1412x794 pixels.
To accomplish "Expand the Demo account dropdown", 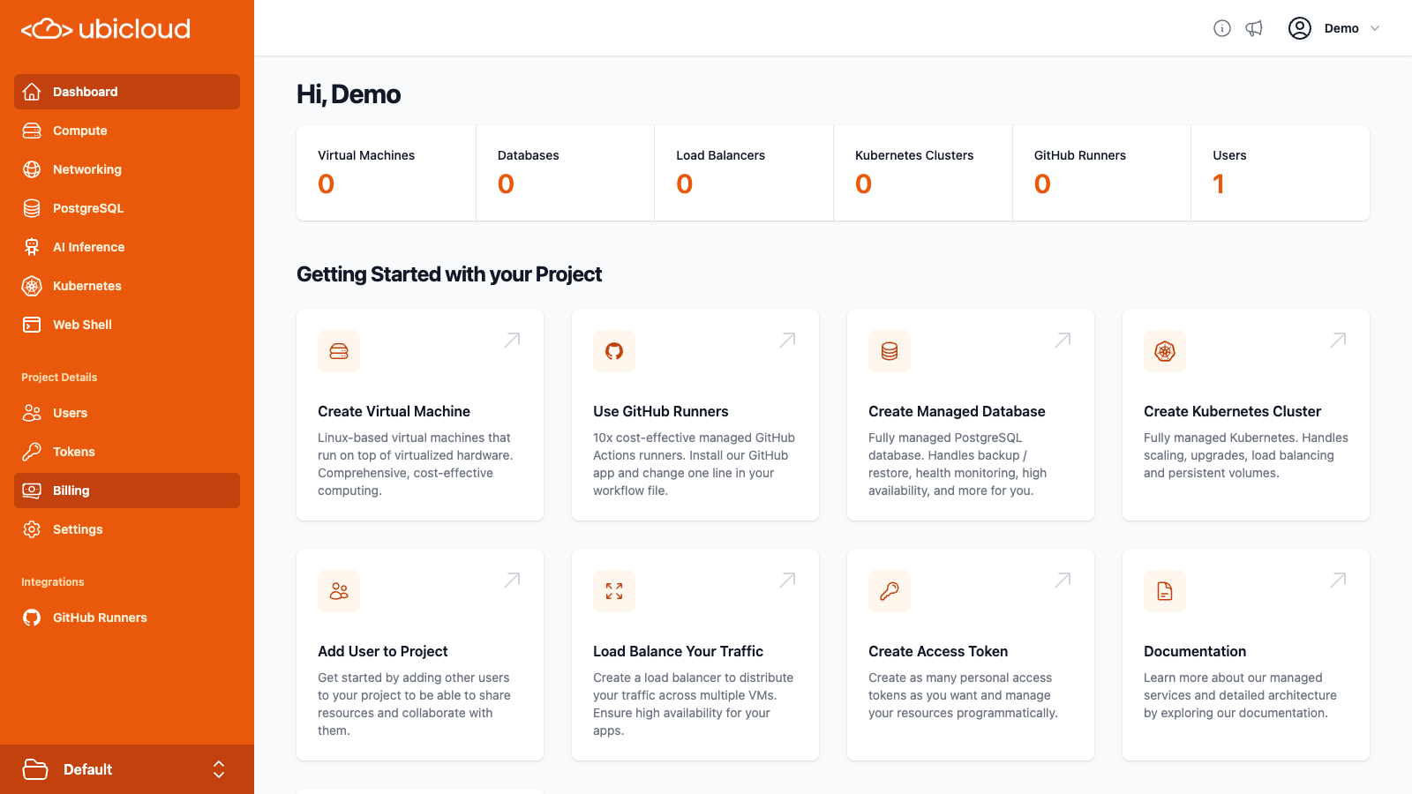I will click(x=1350, y=27).
